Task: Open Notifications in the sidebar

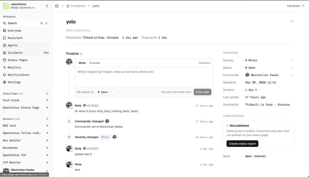Action: point(26,75)
